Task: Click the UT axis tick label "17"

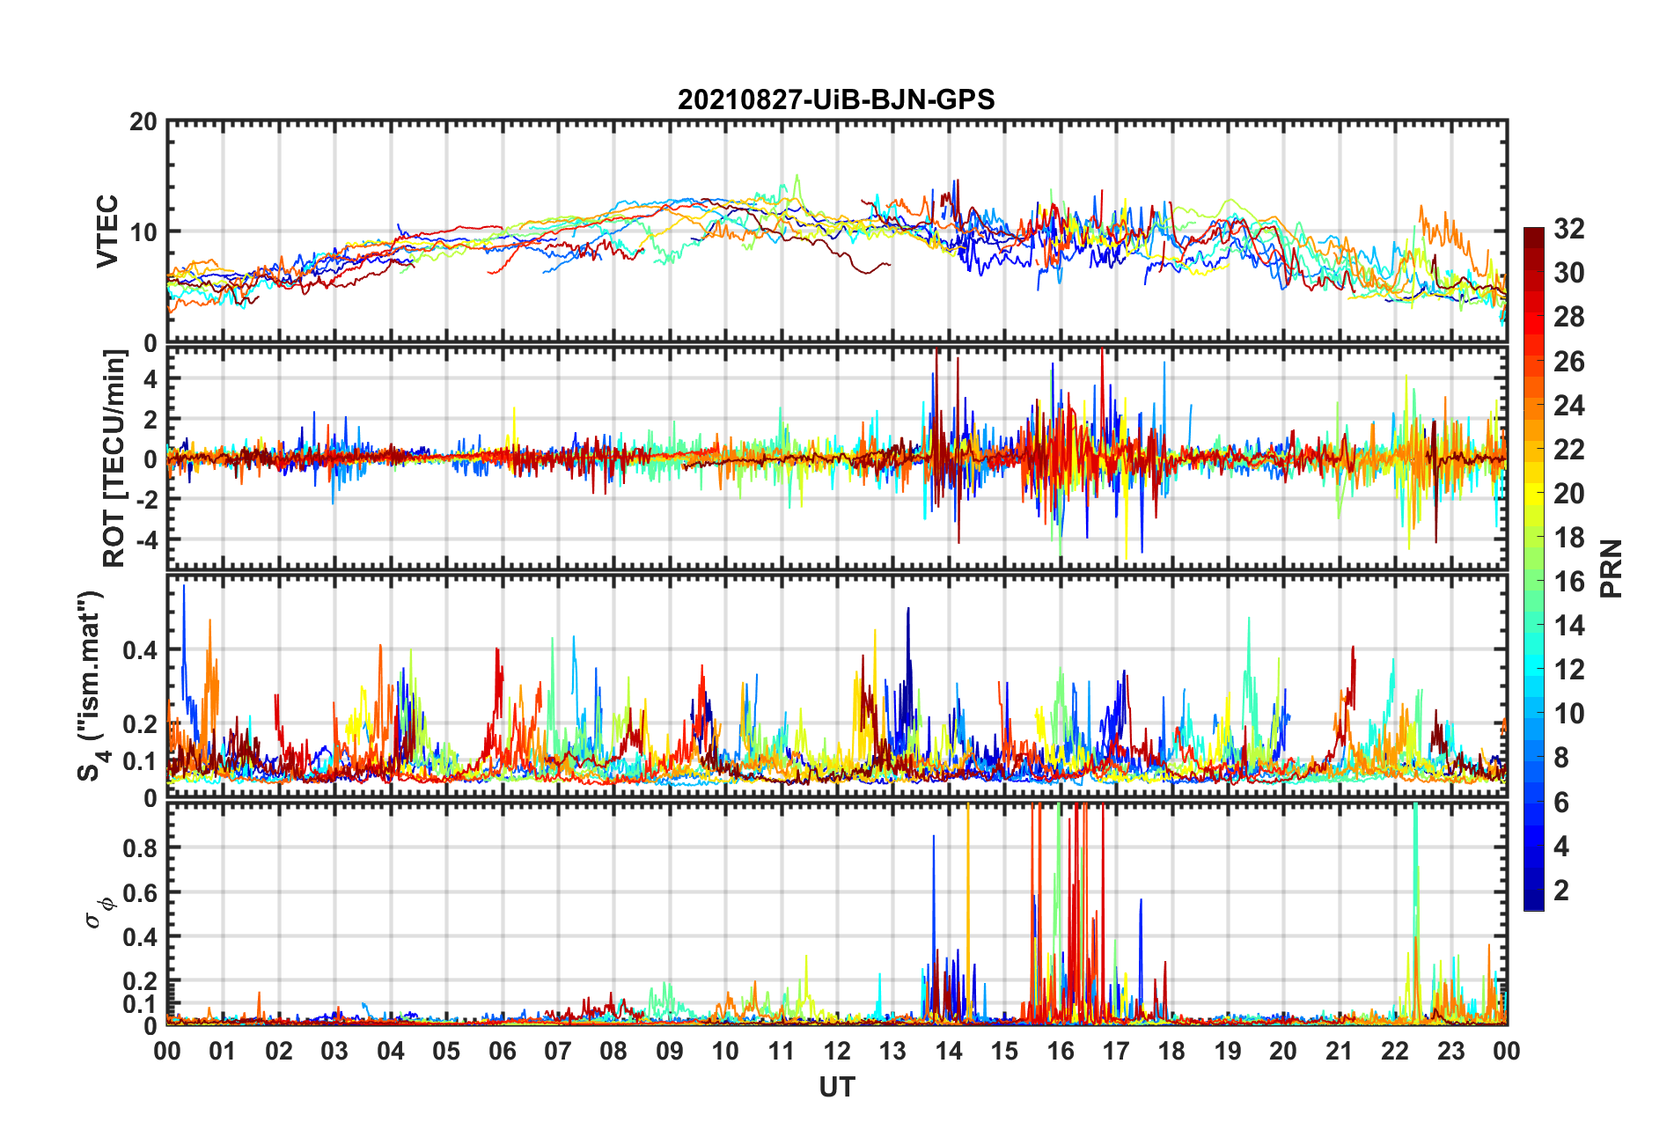Action: point(1116,1051)
